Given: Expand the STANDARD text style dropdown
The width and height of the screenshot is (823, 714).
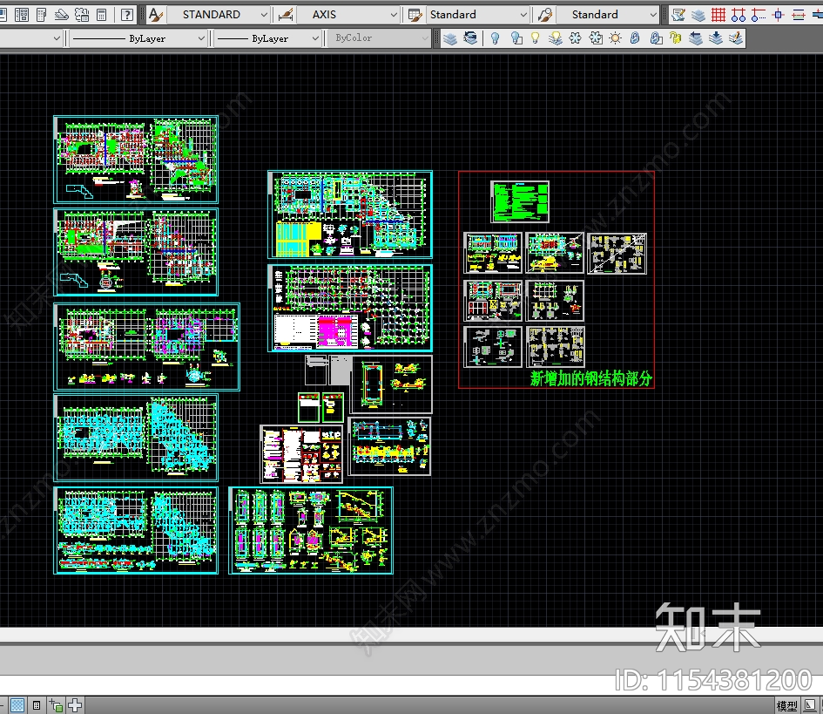Looking at the screenshot, I should (x=264, y=15).
